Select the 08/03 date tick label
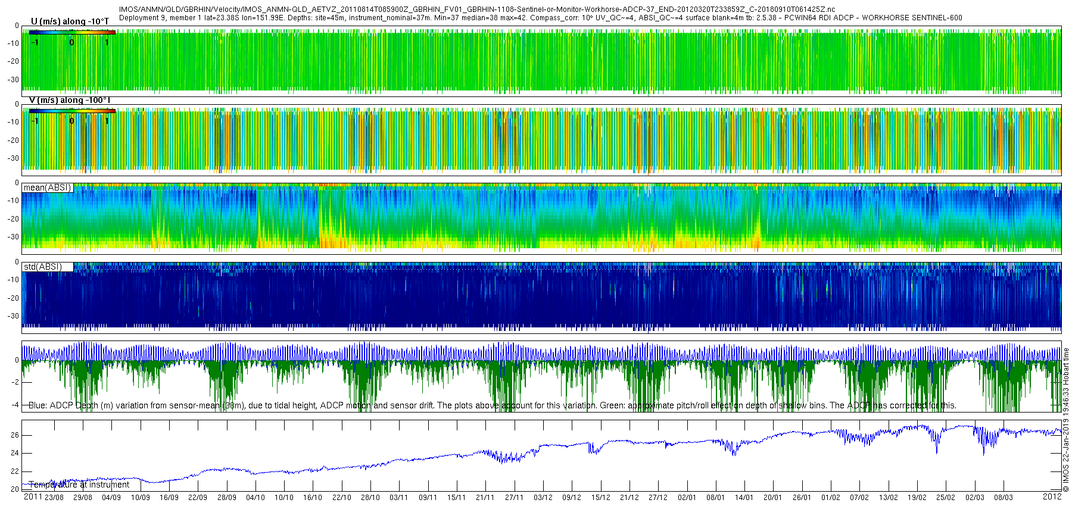 1004,497
